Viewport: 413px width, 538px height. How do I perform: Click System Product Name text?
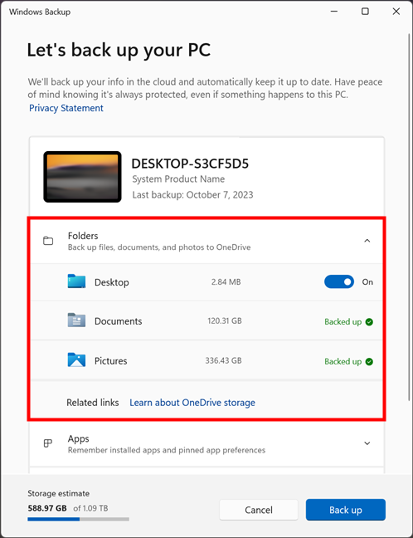click(x=178, y=179)
